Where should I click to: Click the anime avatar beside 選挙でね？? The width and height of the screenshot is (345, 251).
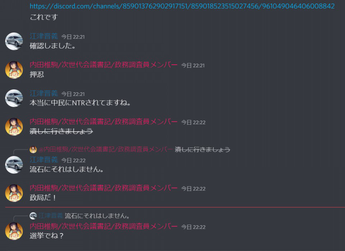coord(14,231)
